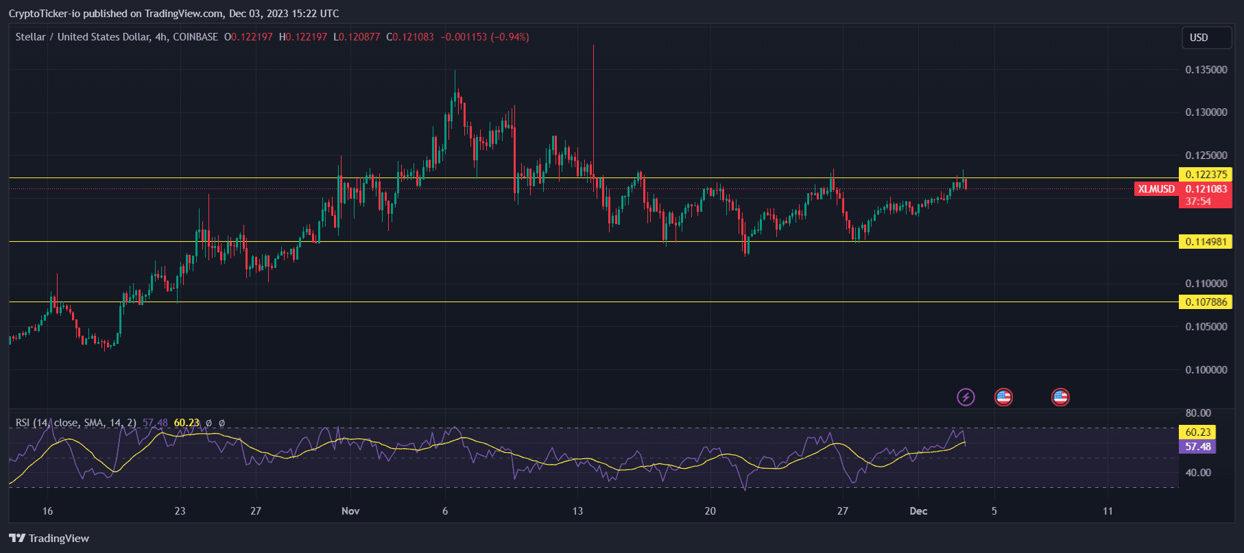The height and width of the screenshot is (553, 1244).
Task: Click the Stellar / United States Dollar title
Action: click(82, 37)
